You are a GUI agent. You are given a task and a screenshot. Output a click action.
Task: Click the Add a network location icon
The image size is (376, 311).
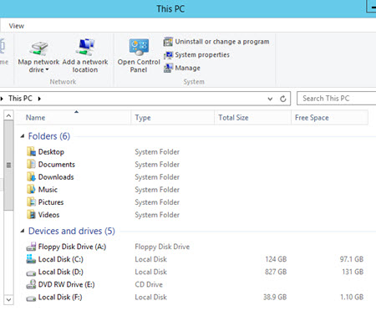(85, 48)
